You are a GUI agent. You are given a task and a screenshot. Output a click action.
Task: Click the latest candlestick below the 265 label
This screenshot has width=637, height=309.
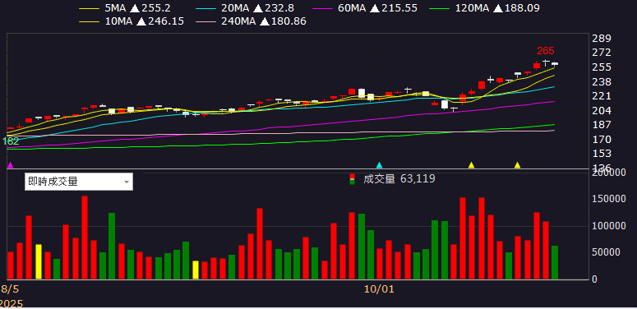click(x=555, y=64)
